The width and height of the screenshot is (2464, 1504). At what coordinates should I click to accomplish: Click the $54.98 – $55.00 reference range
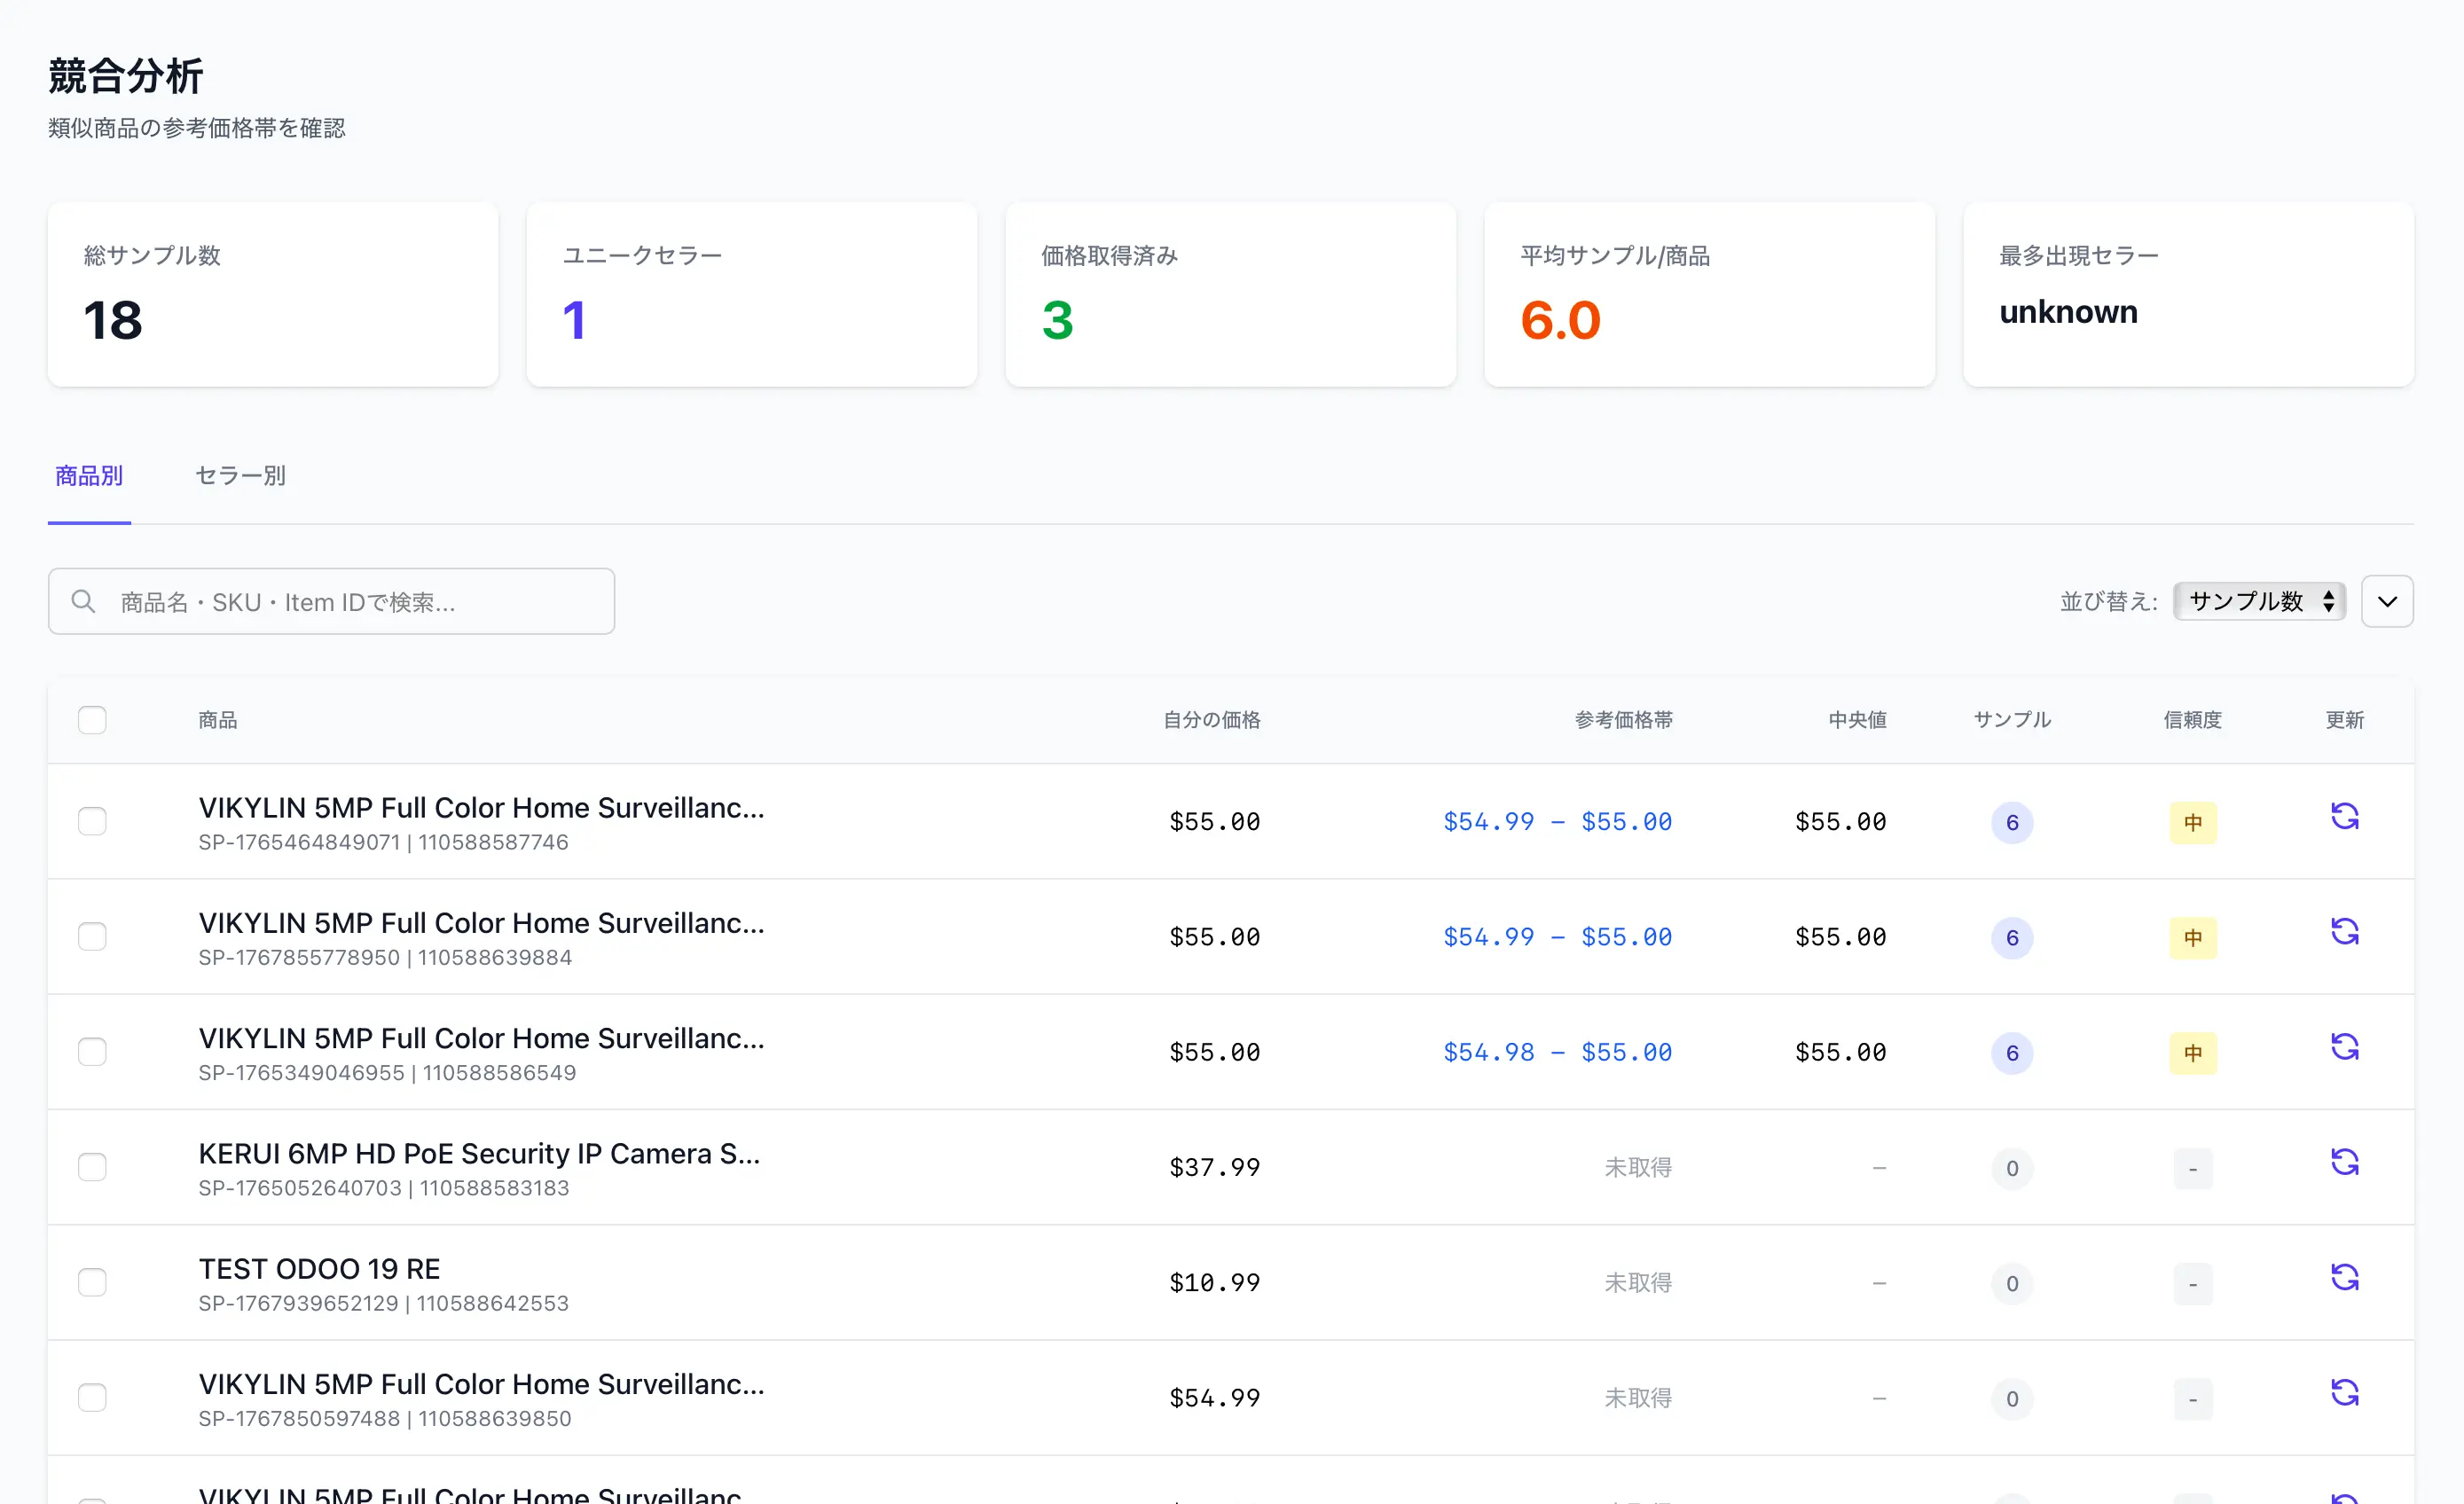1557,1051
